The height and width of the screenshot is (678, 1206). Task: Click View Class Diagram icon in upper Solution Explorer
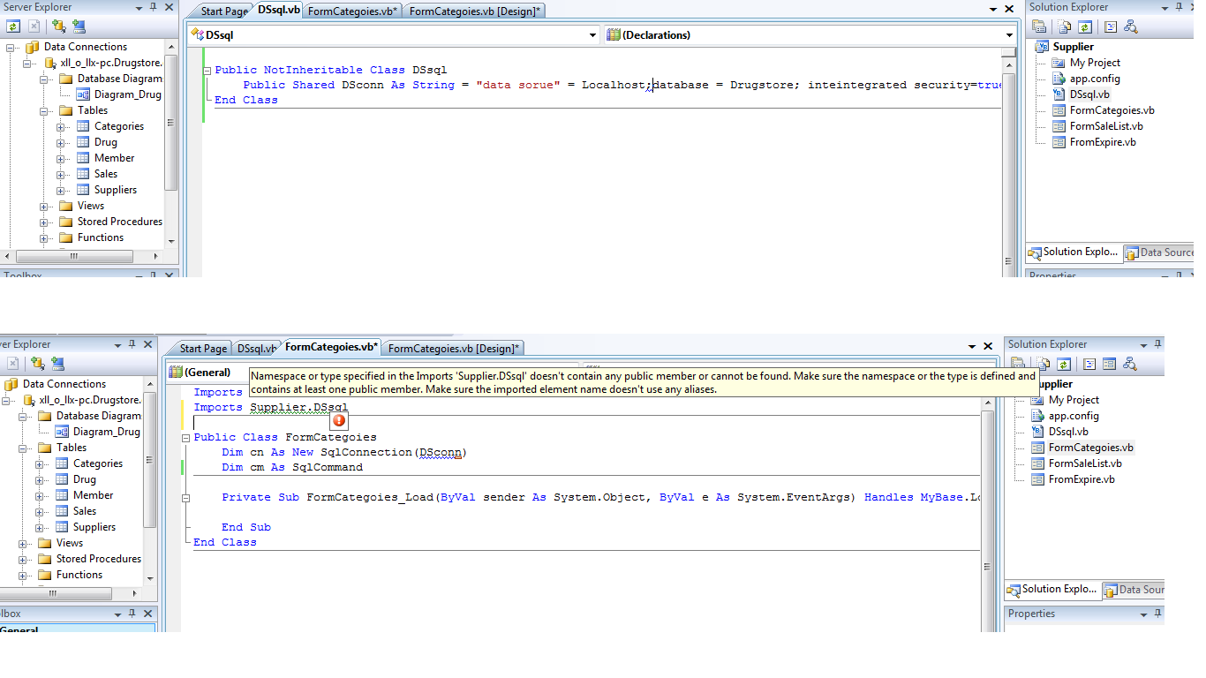1131,26
